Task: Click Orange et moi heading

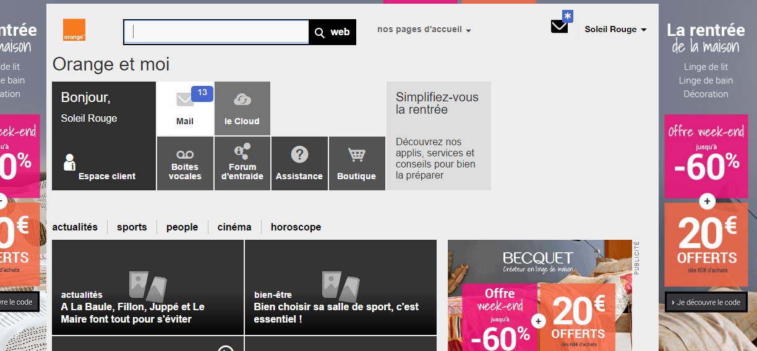Action: coord(111,64)
